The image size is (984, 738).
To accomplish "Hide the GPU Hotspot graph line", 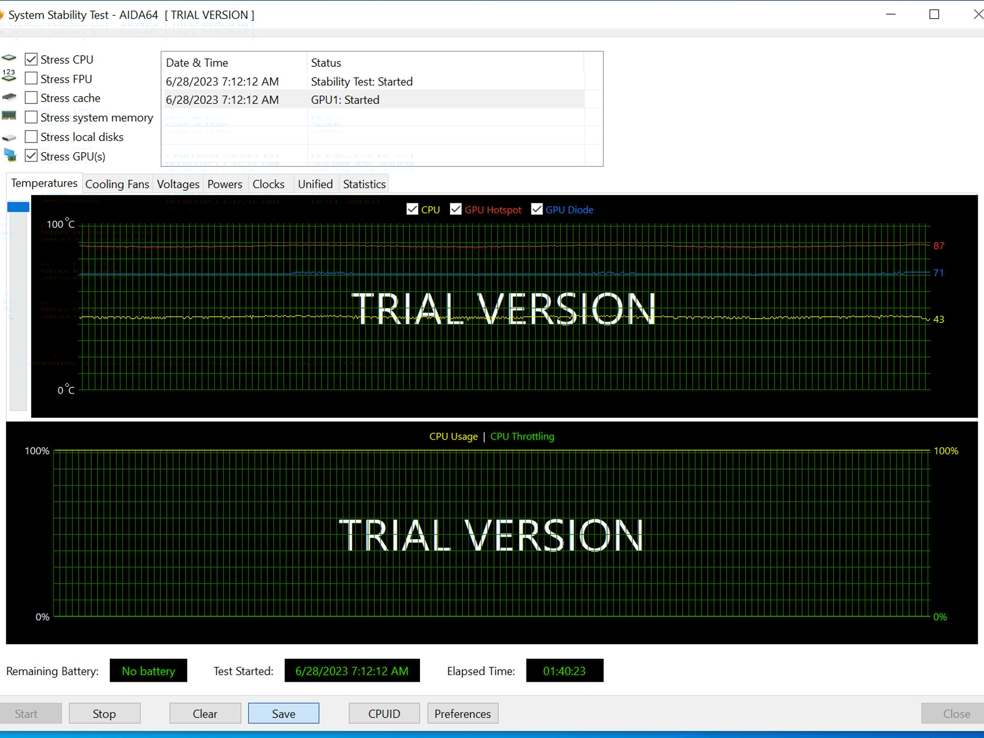I will (x=455, y=209).
